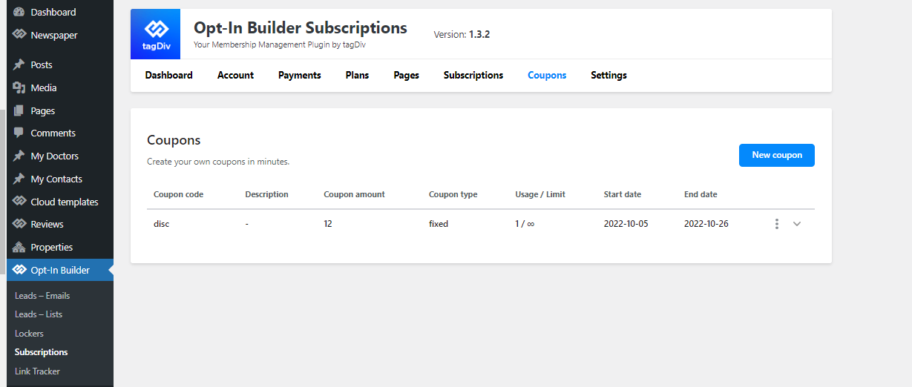Select the Coupons tab
Image resolution: width=912 pixels, height=387 pixels.
[x=547, y=75]
